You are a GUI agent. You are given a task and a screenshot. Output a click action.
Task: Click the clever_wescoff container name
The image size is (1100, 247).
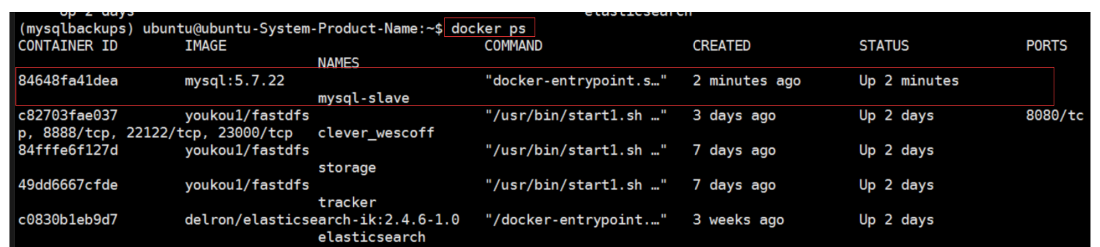pyautogui.click(x=376, y=133)
